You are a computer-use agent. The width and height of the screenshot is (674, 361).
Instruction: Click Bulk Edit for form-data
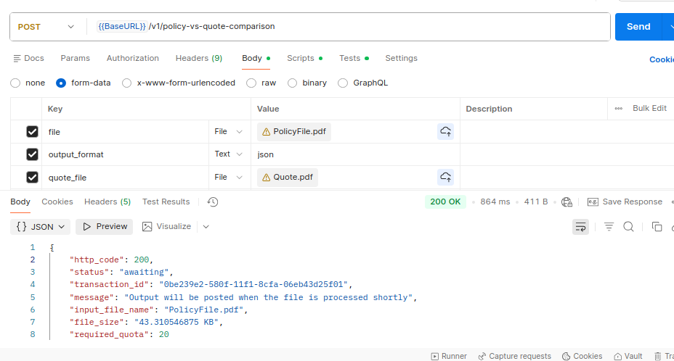tap(649, 109)
